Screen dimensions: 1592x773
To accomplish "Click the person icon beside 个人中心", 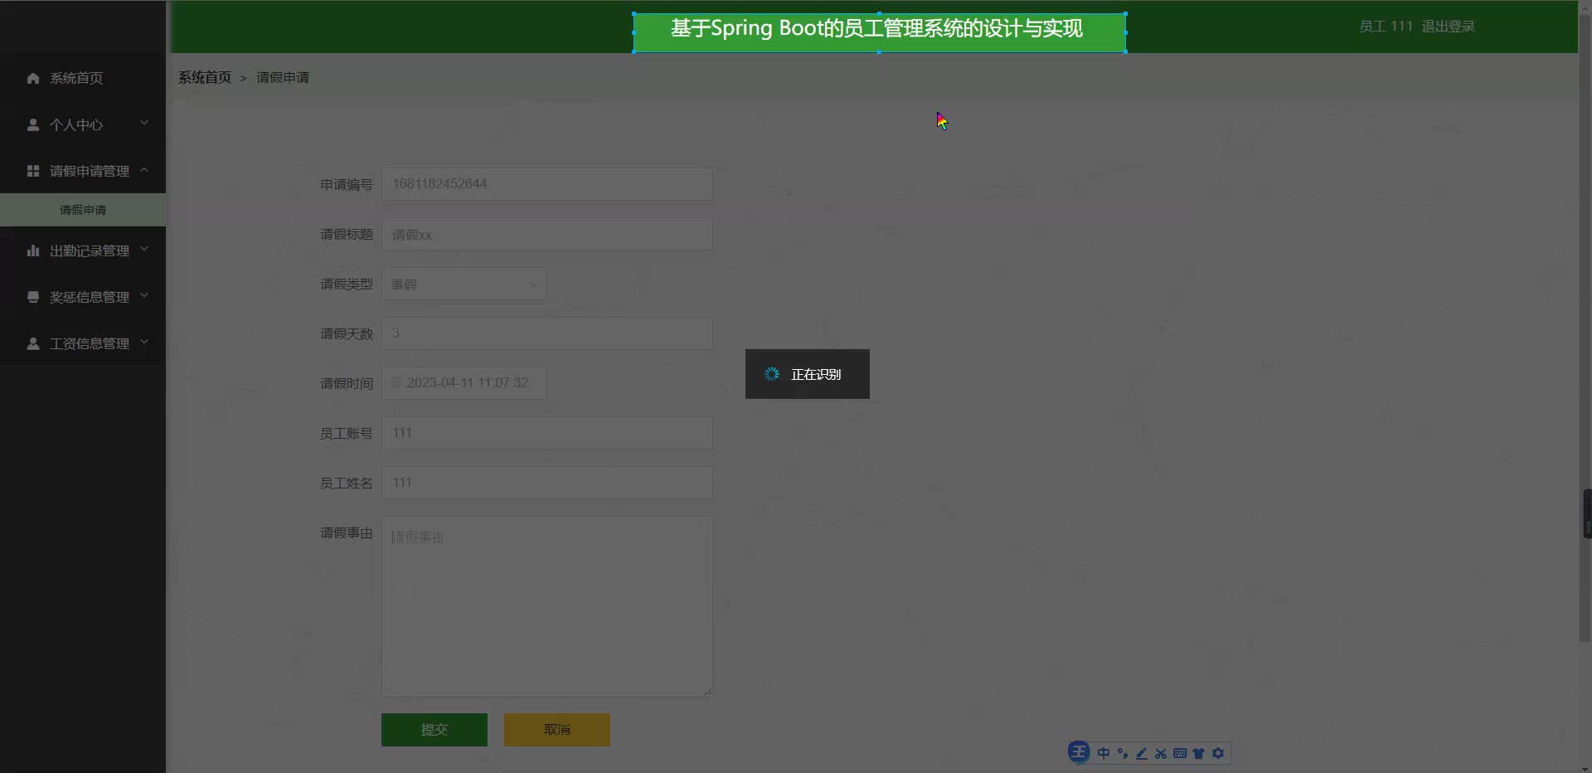I will point(33,124).
